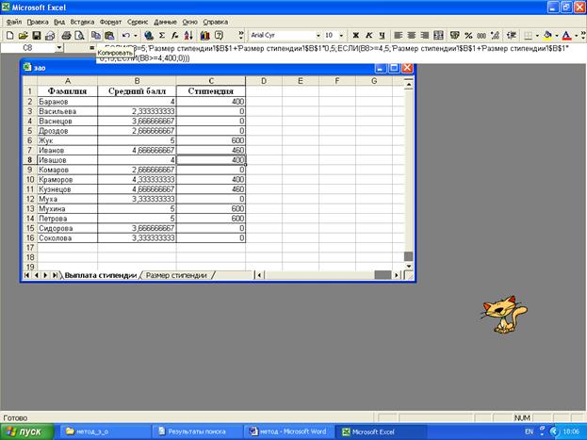Click the Open file folder icon

(24, 36)
